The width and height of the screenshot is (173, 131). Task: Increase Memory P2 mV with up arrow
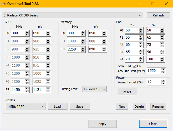[x=104, y=48]
